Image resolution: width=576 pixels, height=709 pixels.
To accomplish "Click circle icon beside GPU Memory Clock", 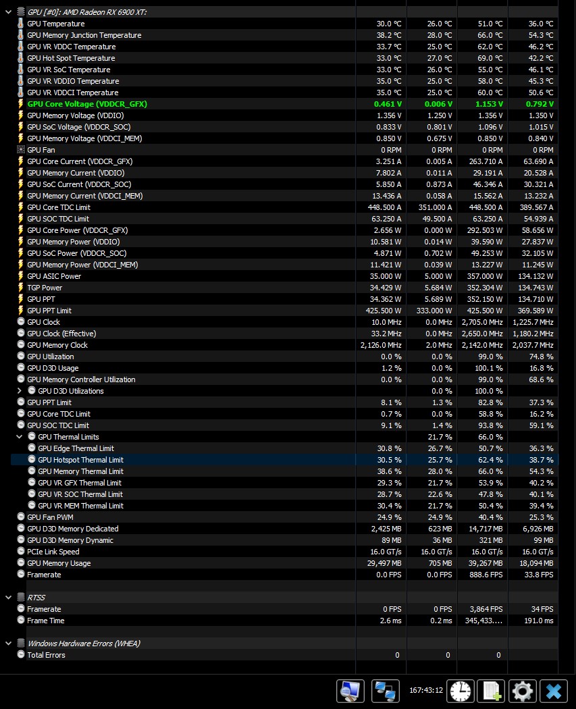I will [20, 344].
